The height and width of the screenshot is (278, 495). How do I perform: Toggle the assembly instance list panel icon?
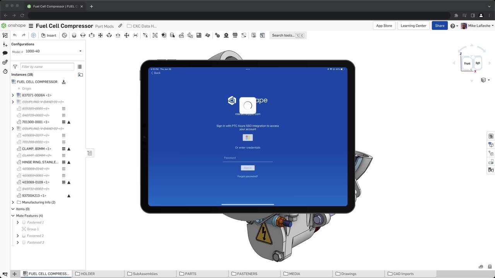pyautogui.click(x=5, y=35)
